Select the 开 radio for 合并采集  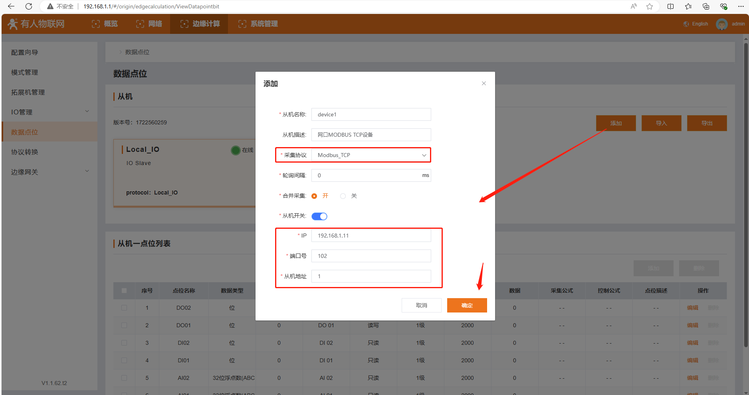(314, 196)
